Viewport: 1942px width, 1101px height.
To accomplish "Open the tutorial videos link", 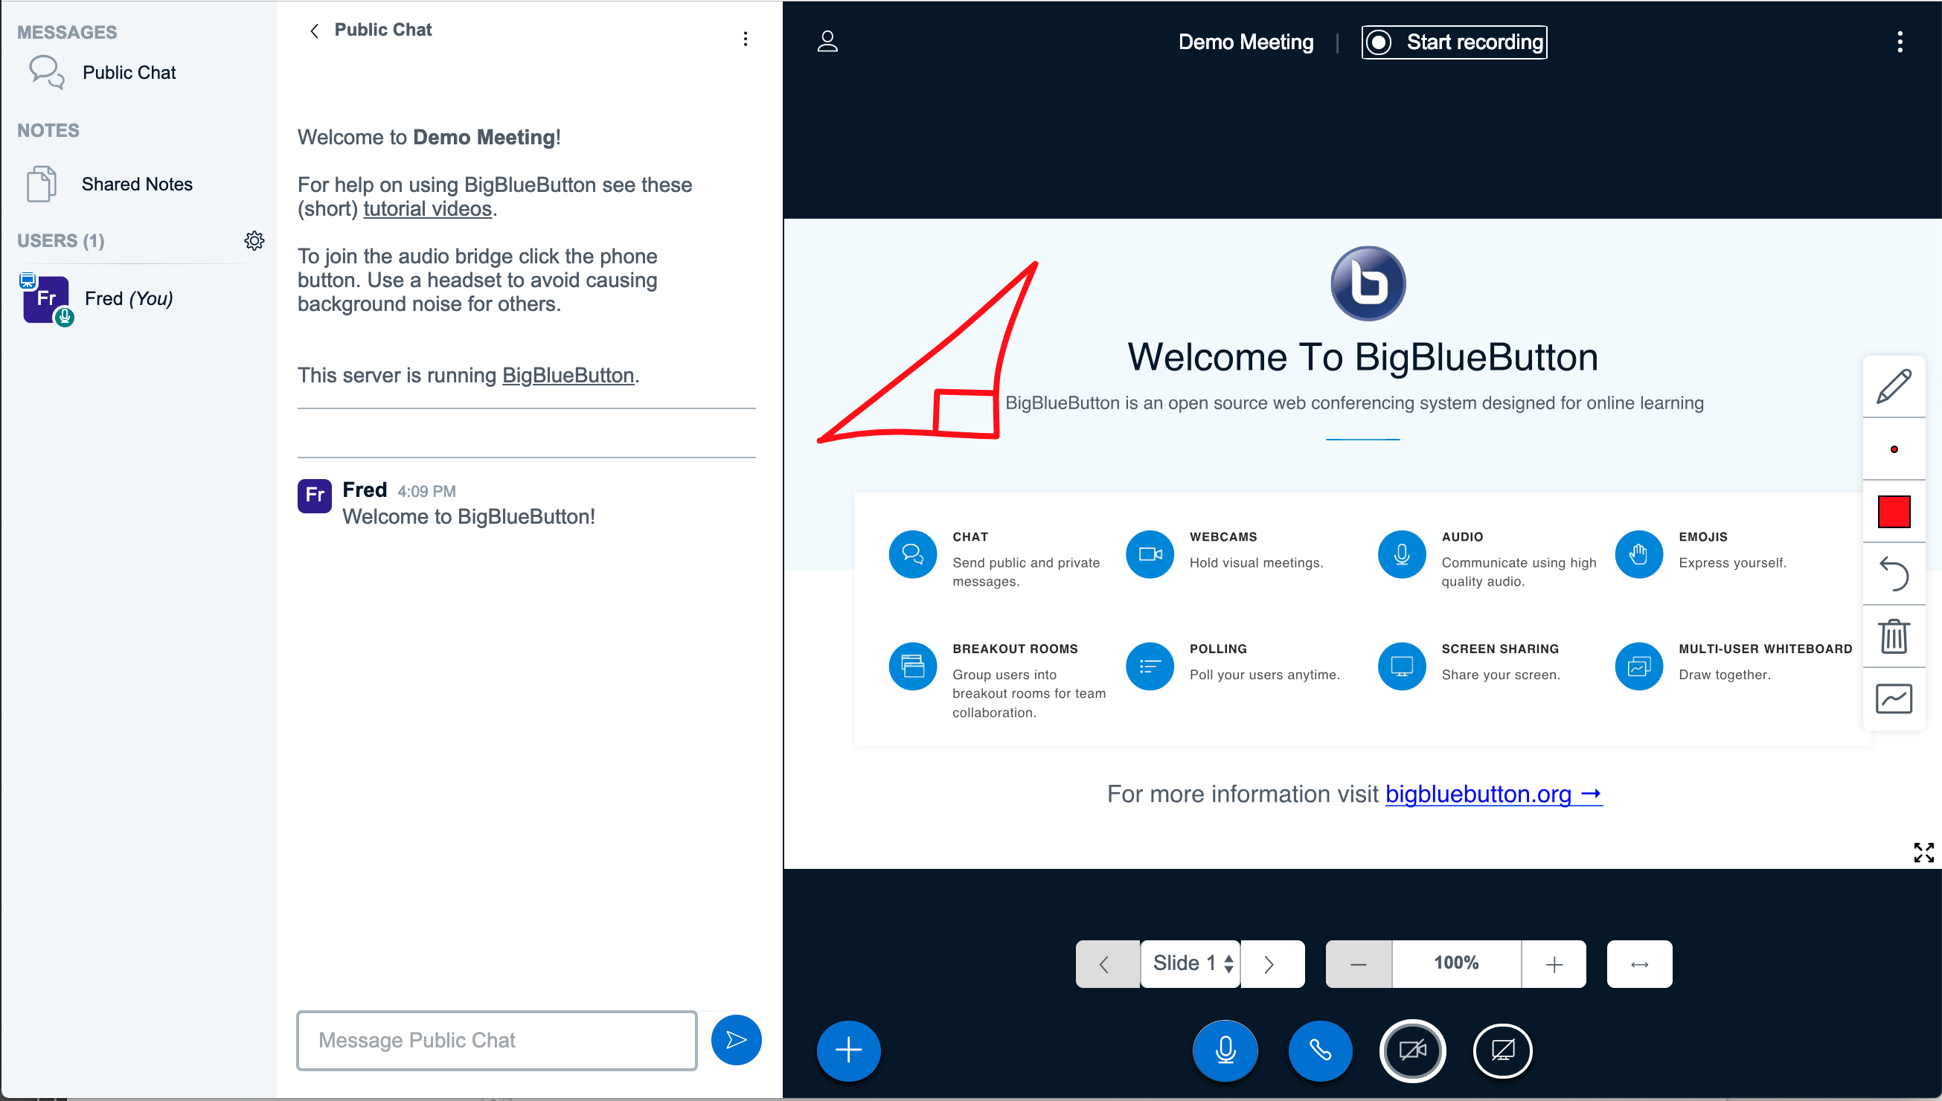I will click(427, 209).
